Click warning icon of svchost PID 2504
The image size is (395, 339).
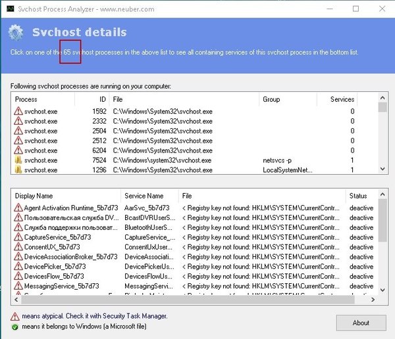[18, 131]
